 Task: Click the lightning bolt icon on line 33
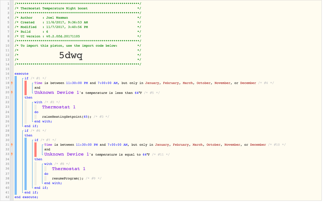click(x=12, y=154)
